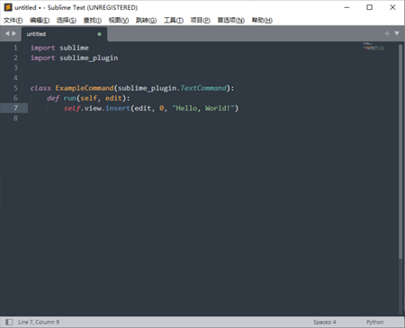
Task: Click the Sublime Text app icon in title bar
Action: (8, 7)
